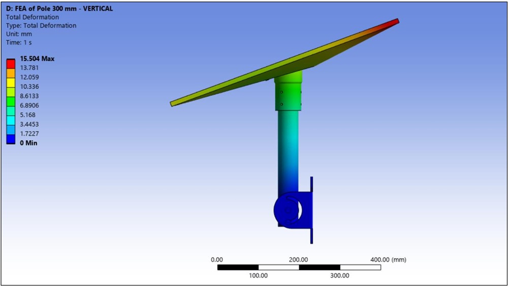Click the 'Time: 1 s' label
The image size is (508, 286).
(x=19, y=43)
